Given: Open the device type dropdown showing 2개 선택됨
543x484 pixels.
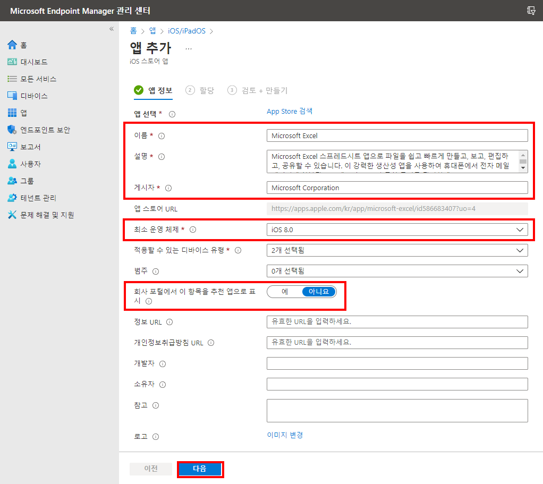Looking at the screenshot, I should click(397, 250).
